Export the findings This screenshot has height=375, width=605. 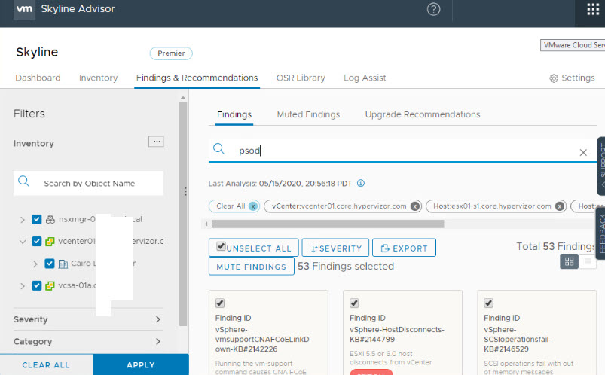coord(404,248)
